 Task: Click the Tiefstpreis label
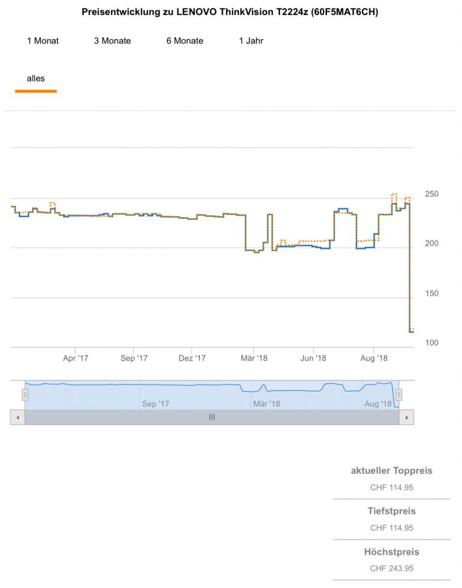coord(391,511)
